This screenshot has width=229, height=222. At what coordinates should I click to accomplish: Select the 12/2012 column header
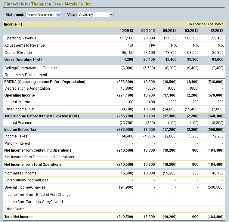(x=217, y=31)
